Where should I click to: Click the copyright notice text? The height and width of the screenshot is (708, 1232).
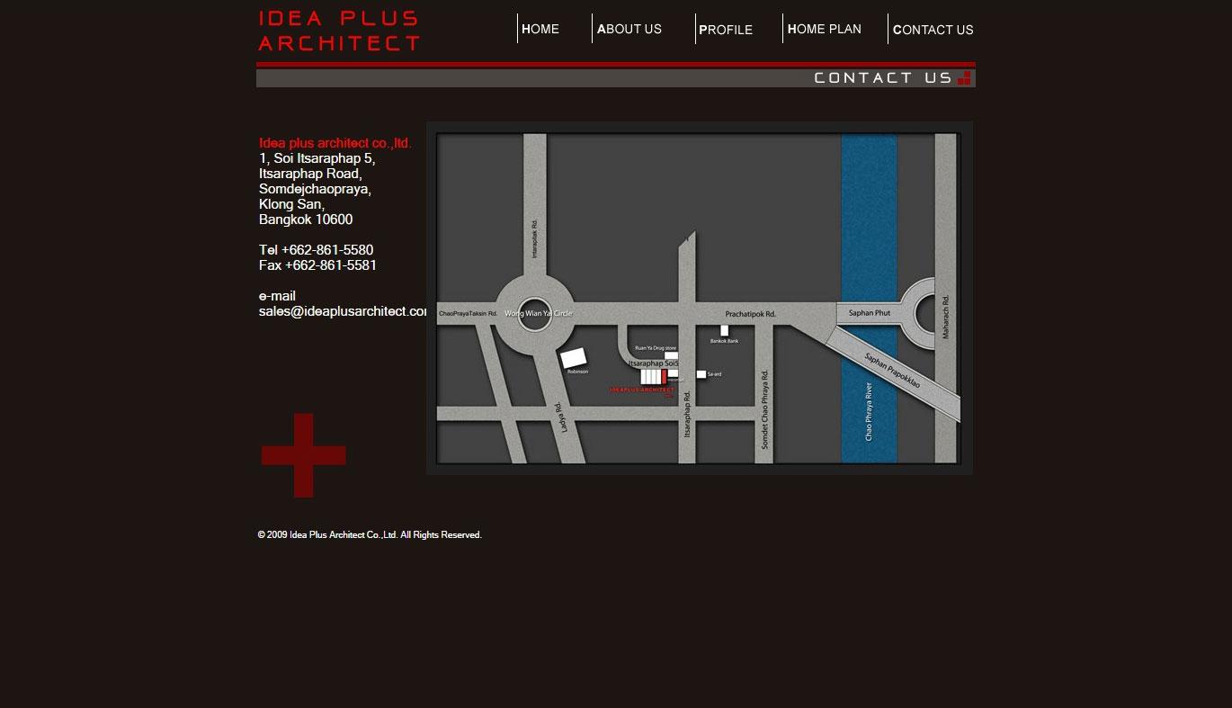370,535
